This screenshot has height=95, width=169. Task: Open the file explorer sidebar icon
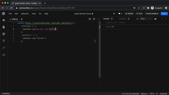[x=4, y=27]
